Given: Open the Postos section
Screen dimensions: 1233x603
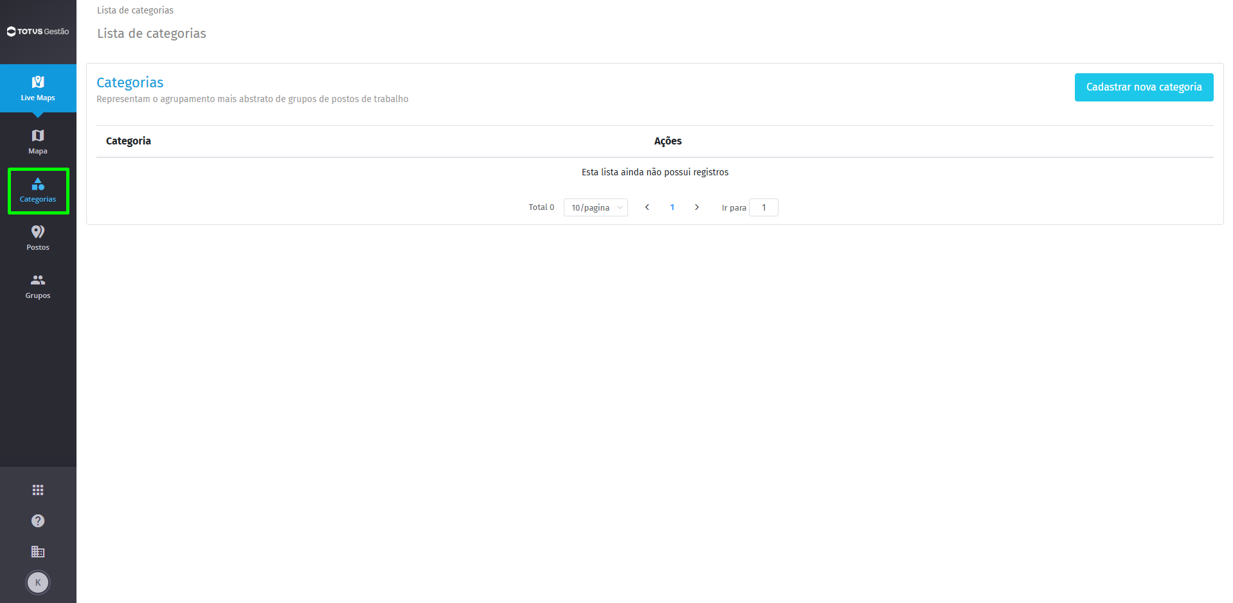Looking at the screenshot, I should (x=38, y=238).
